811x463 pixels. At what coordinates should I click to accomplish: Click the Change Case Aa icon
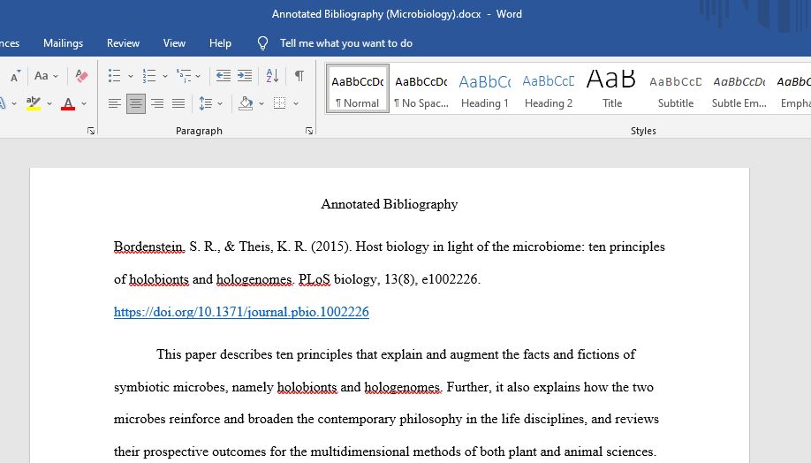(x=41, y=75)
